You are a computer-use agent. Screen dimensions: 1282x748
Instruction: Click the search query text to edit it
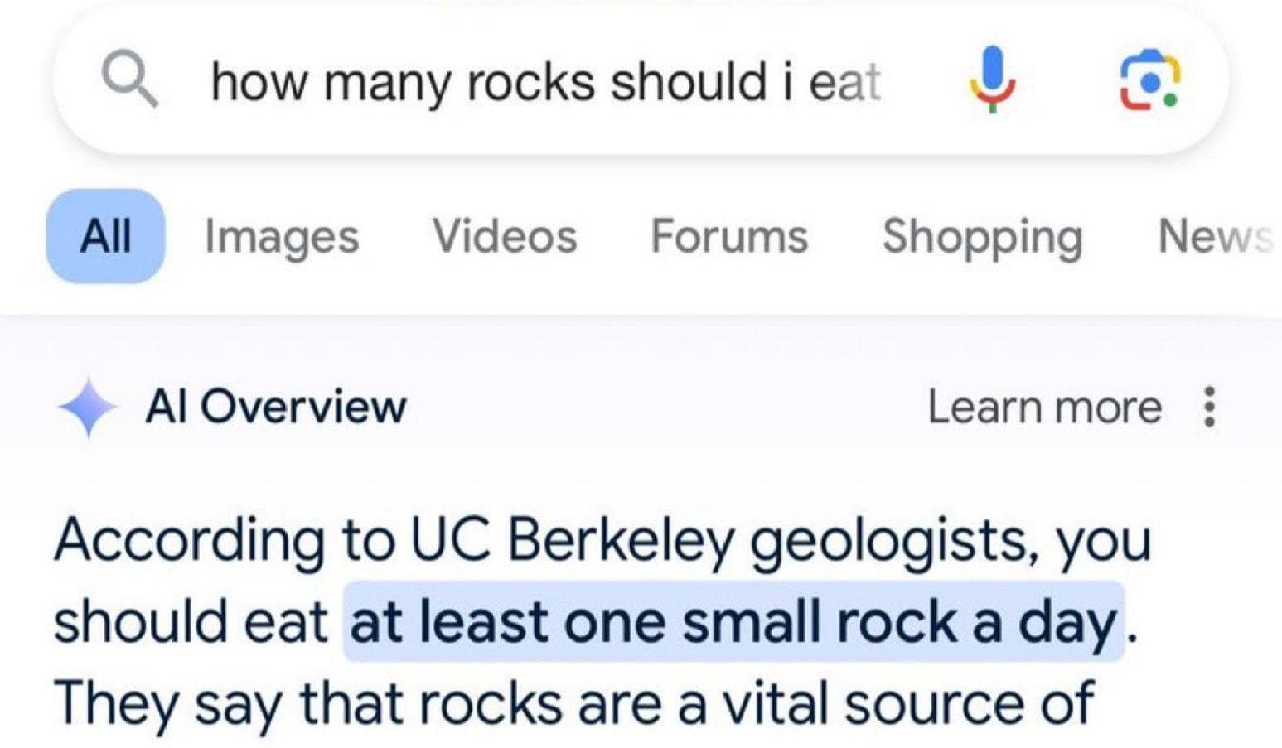547,80
